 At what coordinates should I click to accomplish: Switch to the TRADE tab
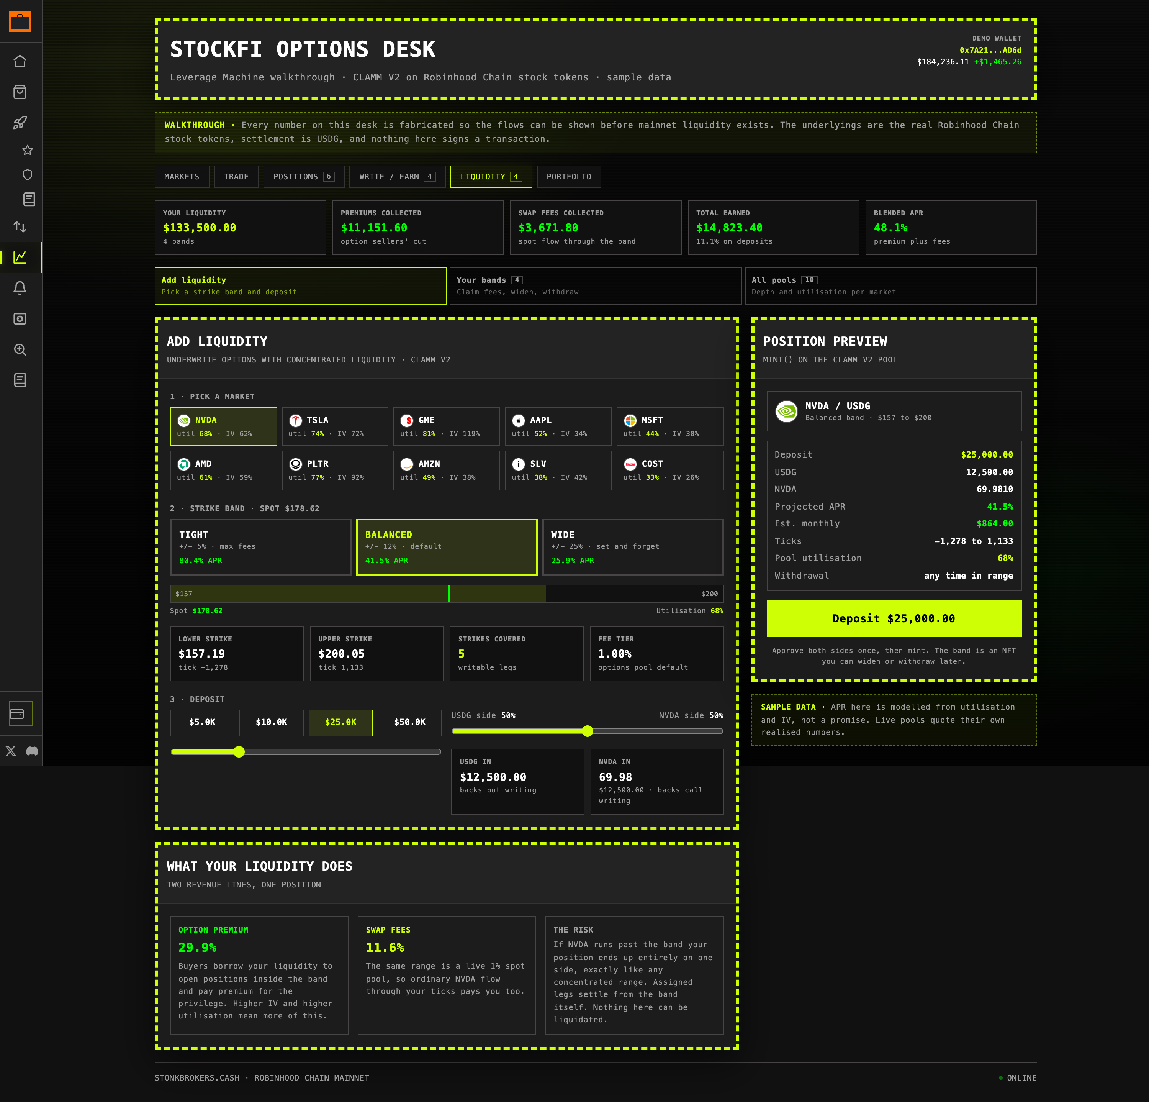[x=236, y=177]
